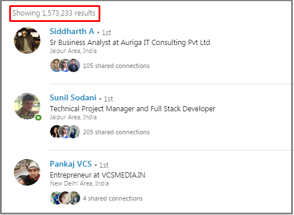The height and width of the screenshot is (215, 294).
Task: Click Sr Business Analyst at Auriga headline
Action: point(130,43)
